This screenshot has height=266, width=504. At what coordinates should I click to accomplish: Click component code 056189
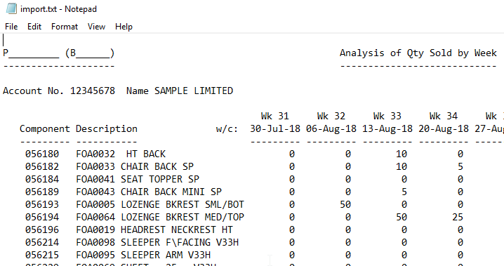42,192
